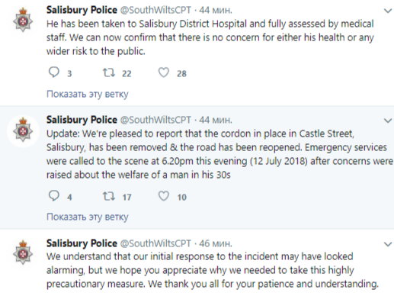Like the tweet with 28 likes

[x=164, y=72]
